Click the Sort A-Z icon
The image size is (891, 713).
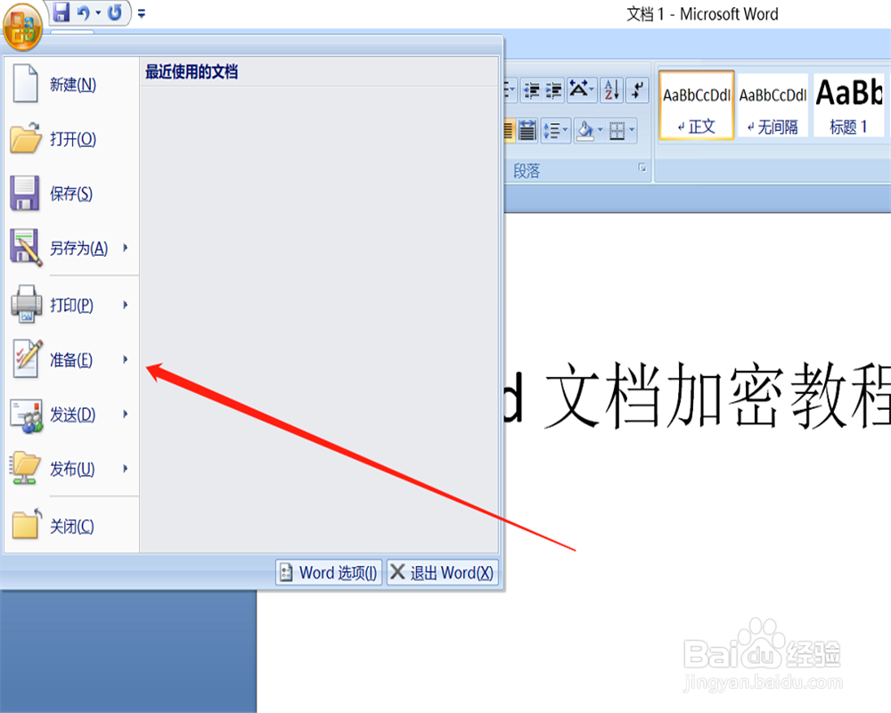click(x=613, y=90)
